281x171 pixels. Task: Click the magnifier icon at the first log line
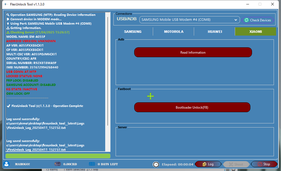click(8, 15)
